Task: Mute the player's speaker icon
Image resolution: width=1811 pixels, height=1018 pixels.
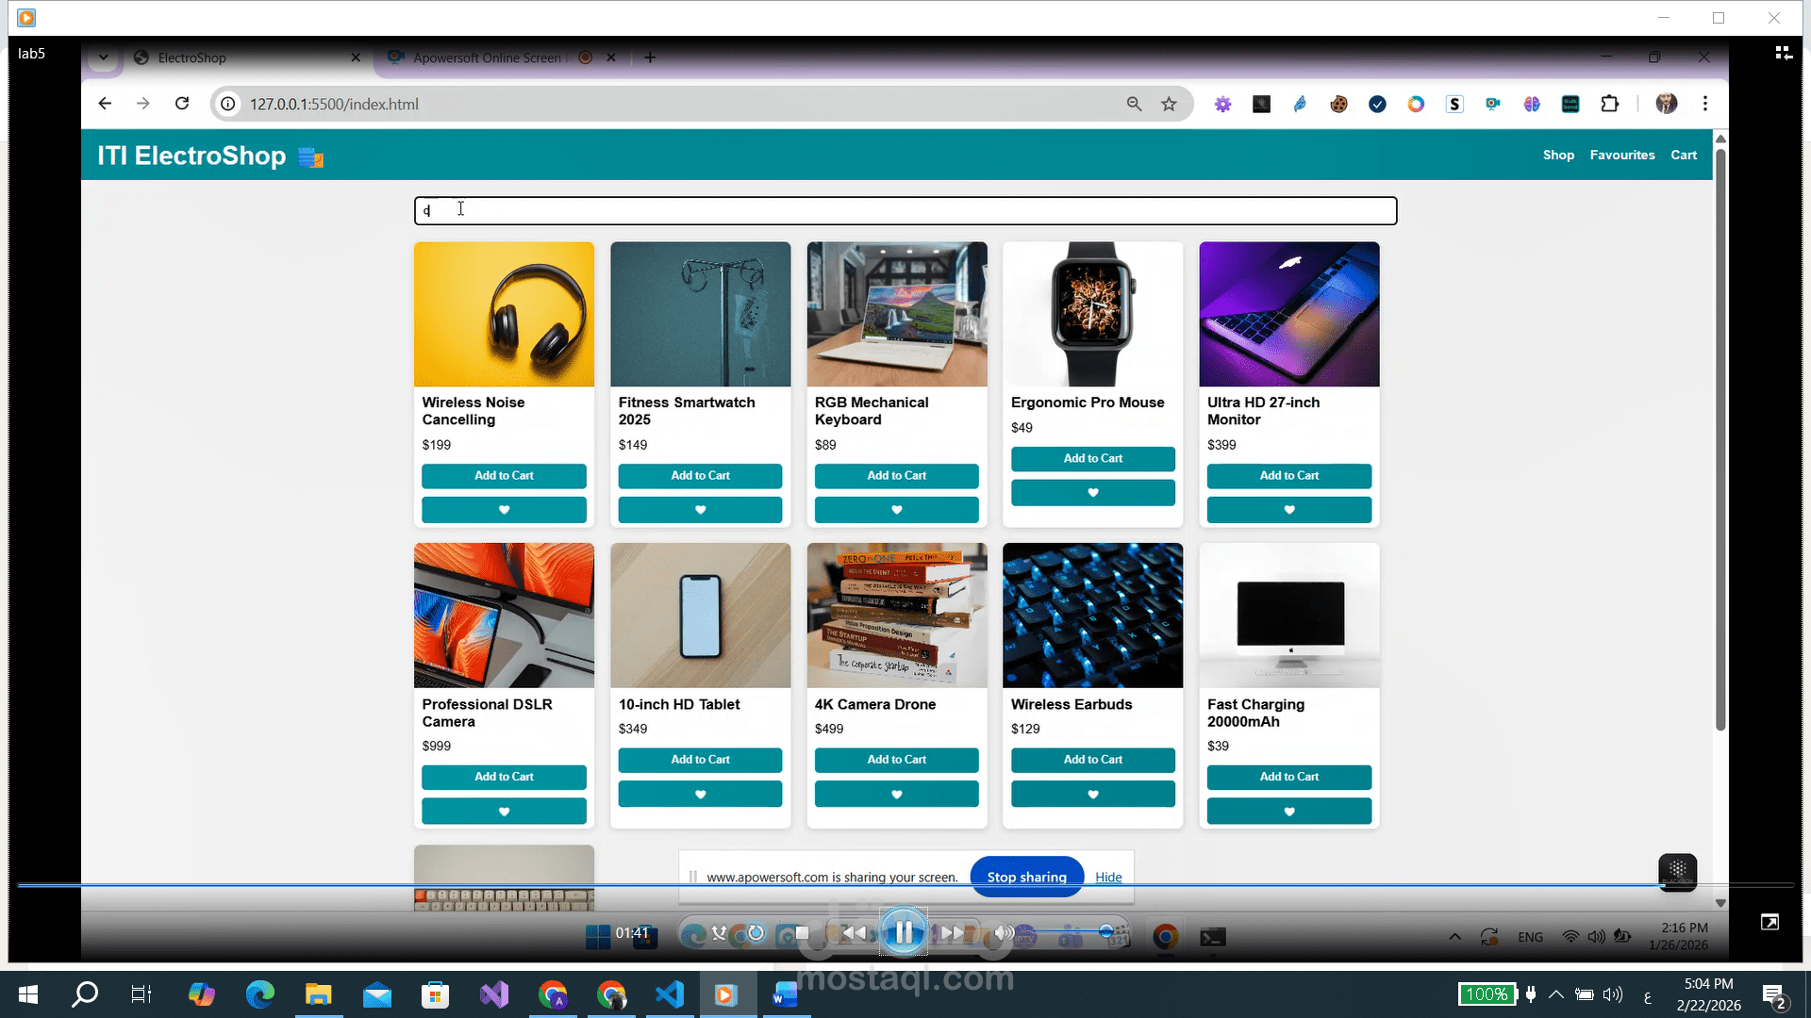Action: tap(1004, 933)
